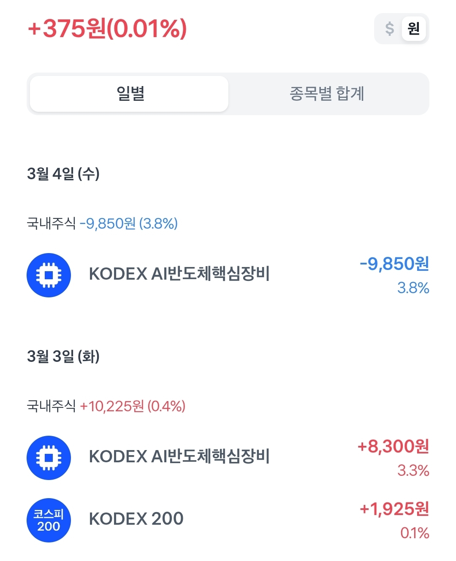Tap the 3.3% return percentage

413,470
